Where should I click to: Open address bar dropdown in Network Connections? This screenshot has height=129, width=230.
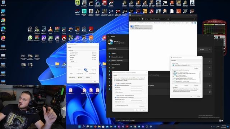165,19
